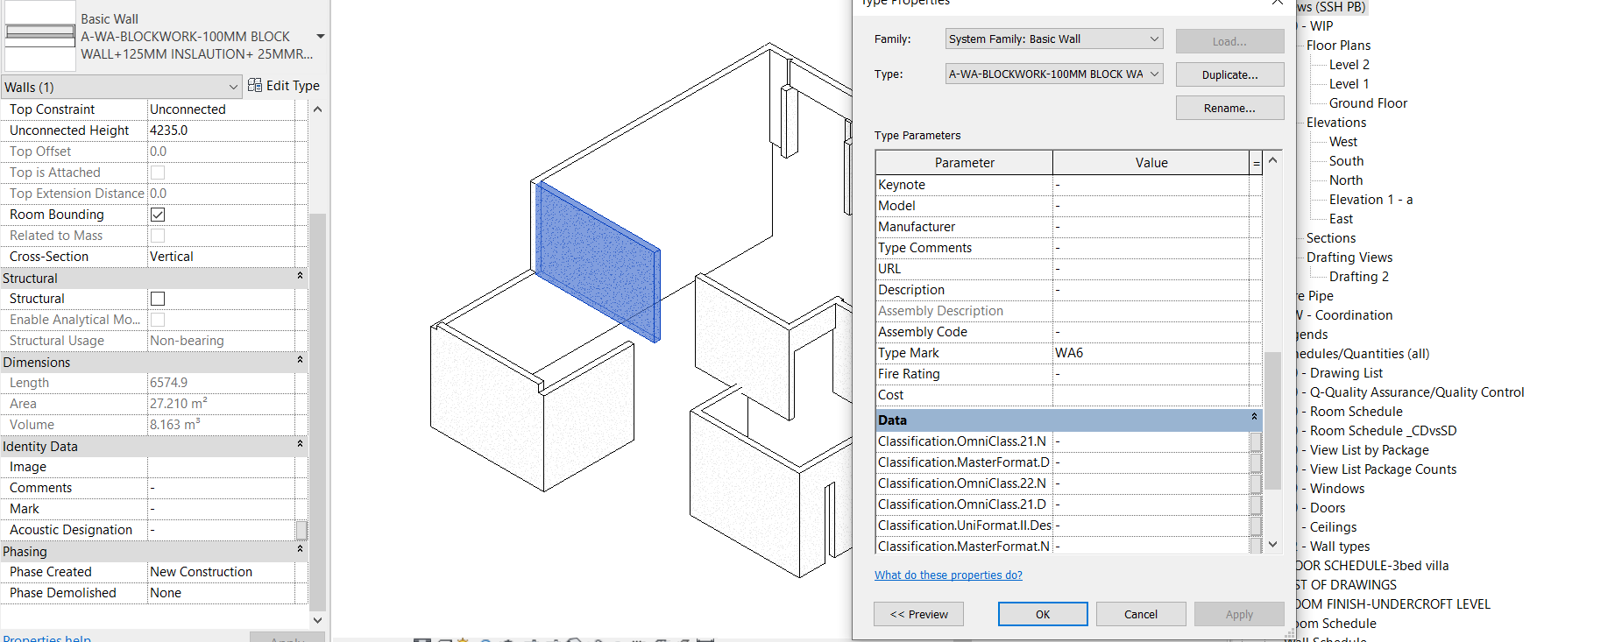
Task: Click OK in the Type Properties dialog
Action: coord(1043,614)
